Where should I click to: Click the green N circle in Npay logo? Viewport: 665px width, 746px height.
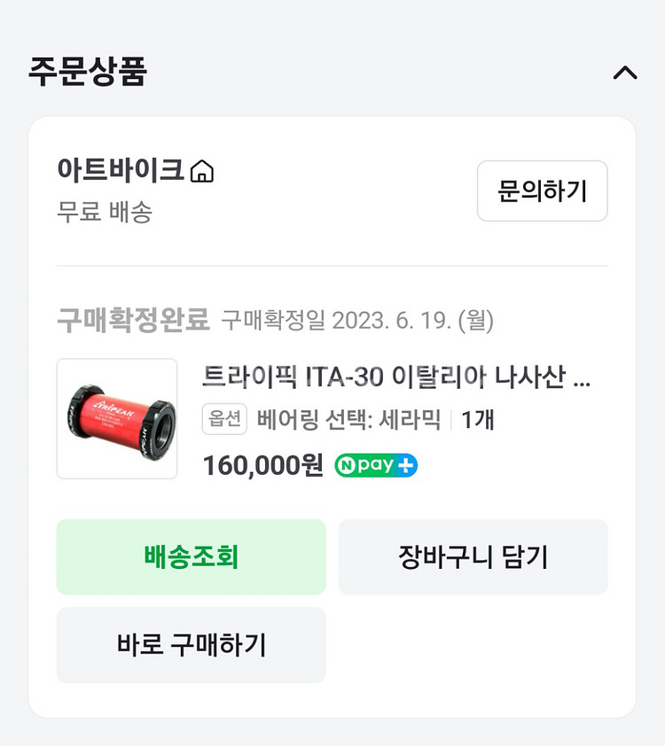[347, 466]
